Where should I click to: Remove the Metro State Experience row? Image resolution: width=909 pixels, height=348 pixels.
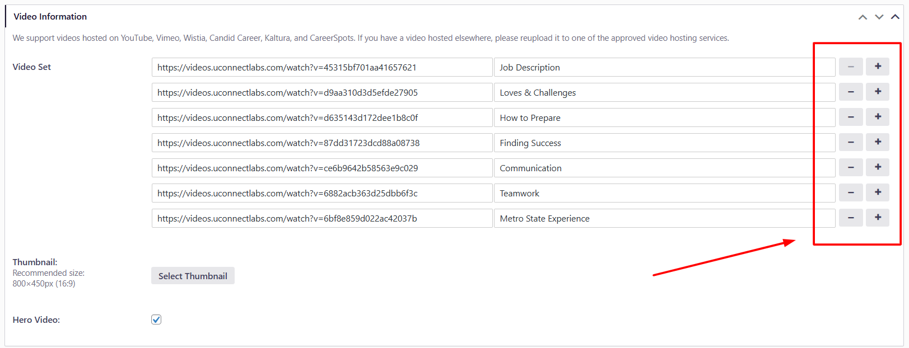(x=850, y=218)
